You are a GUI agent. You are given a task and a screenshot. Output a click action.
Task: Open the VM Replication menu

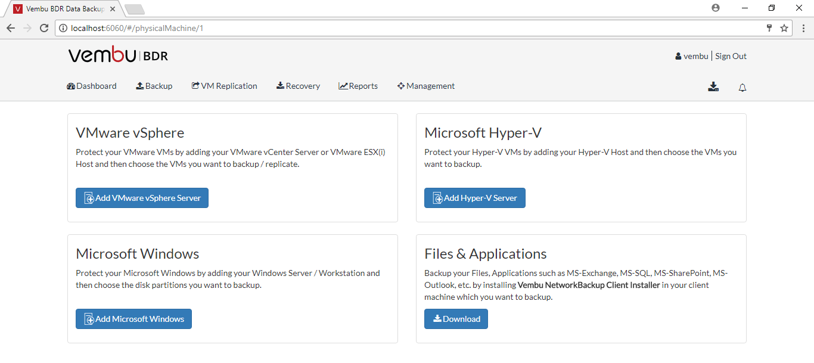point(225,86)
